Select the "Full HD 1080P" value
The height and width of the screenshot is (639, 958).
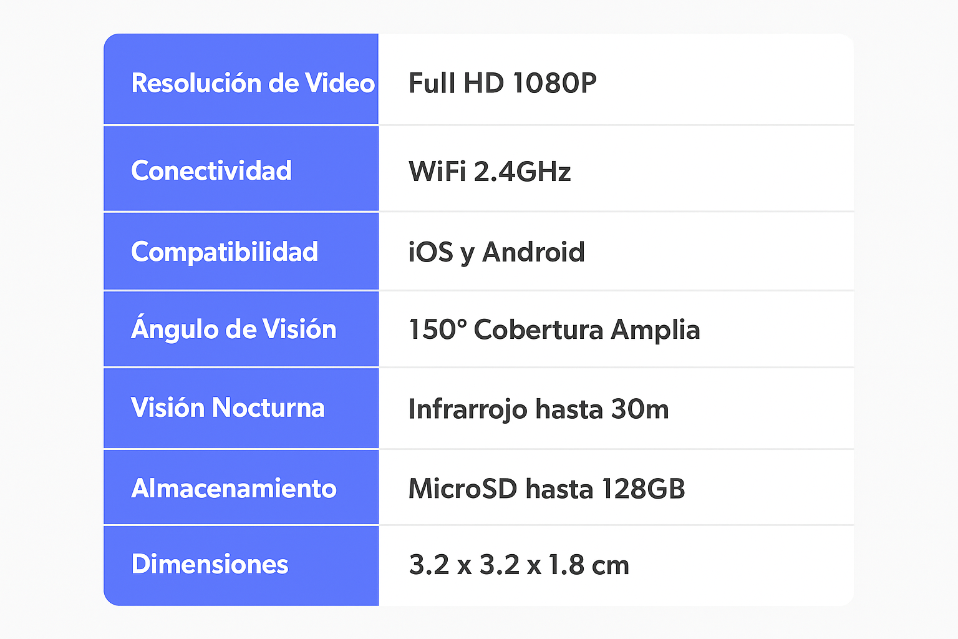click(502, 83)
